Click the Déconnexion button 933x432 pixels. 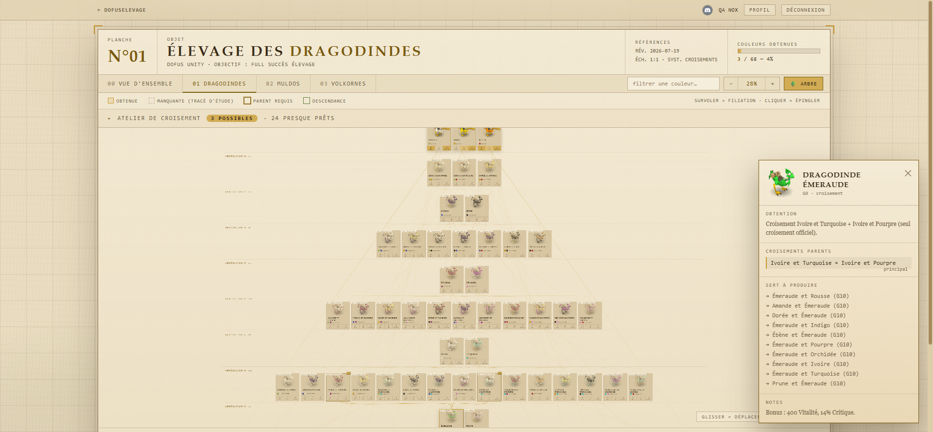[x=806, y=10]
